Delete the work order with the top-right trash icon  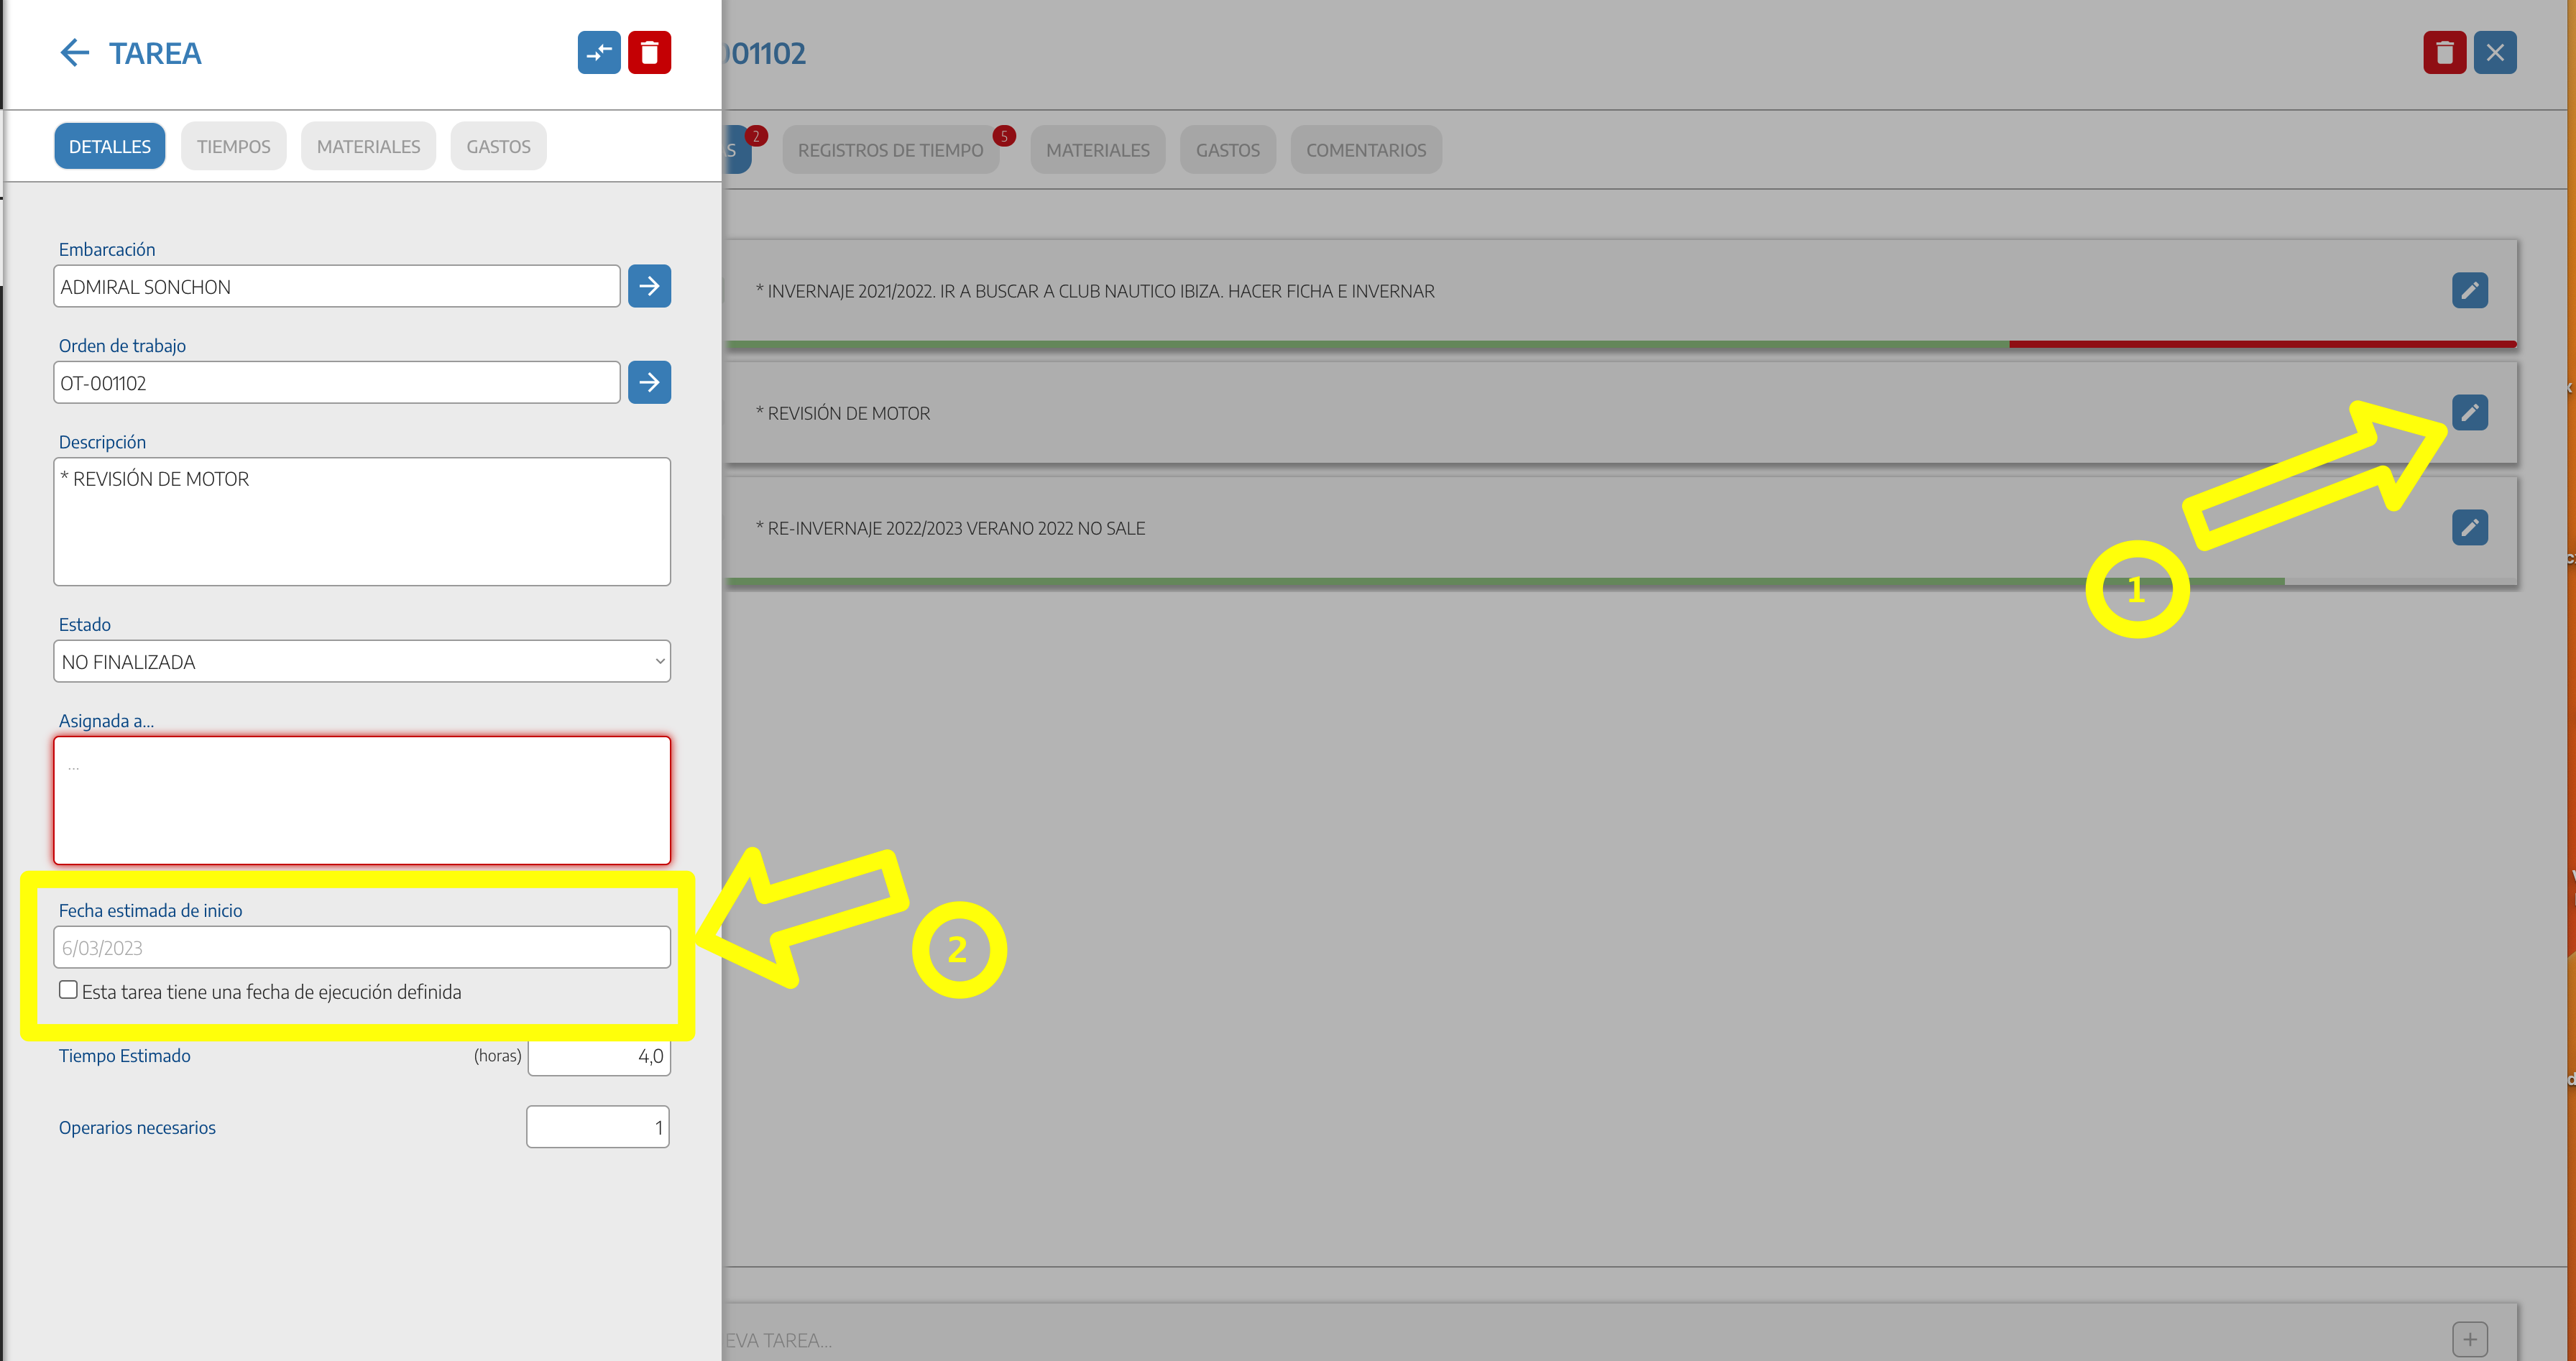(2444, 53)
